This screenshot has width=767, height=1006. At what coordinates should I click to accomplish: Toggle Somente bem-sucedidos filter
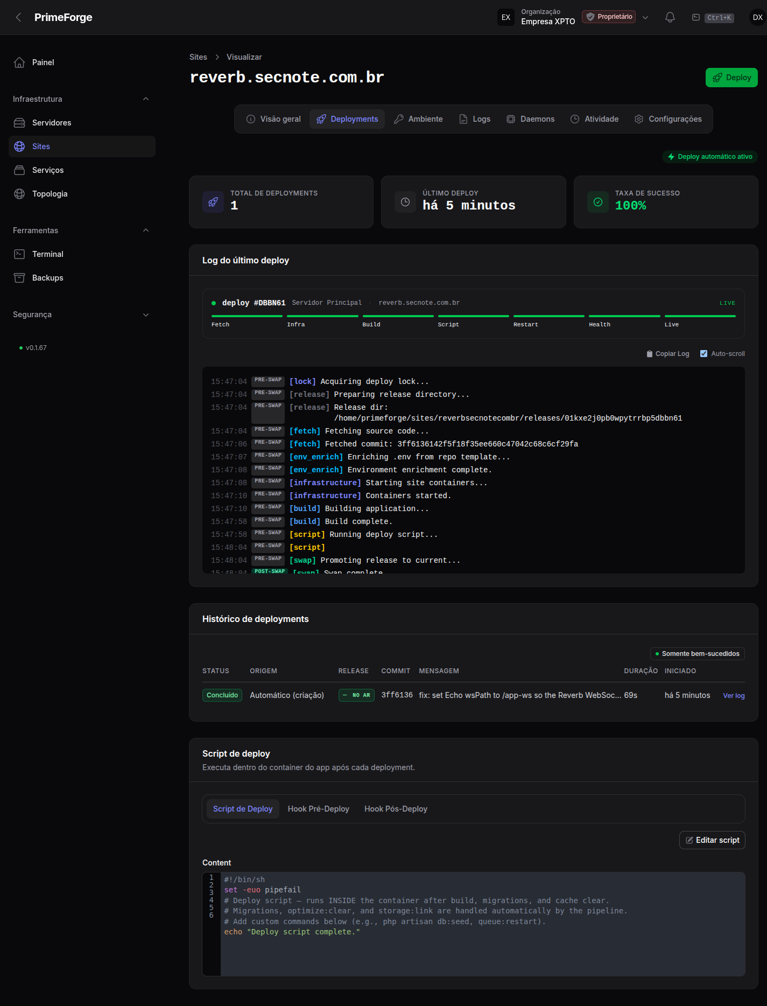click(x=698, y=654)
